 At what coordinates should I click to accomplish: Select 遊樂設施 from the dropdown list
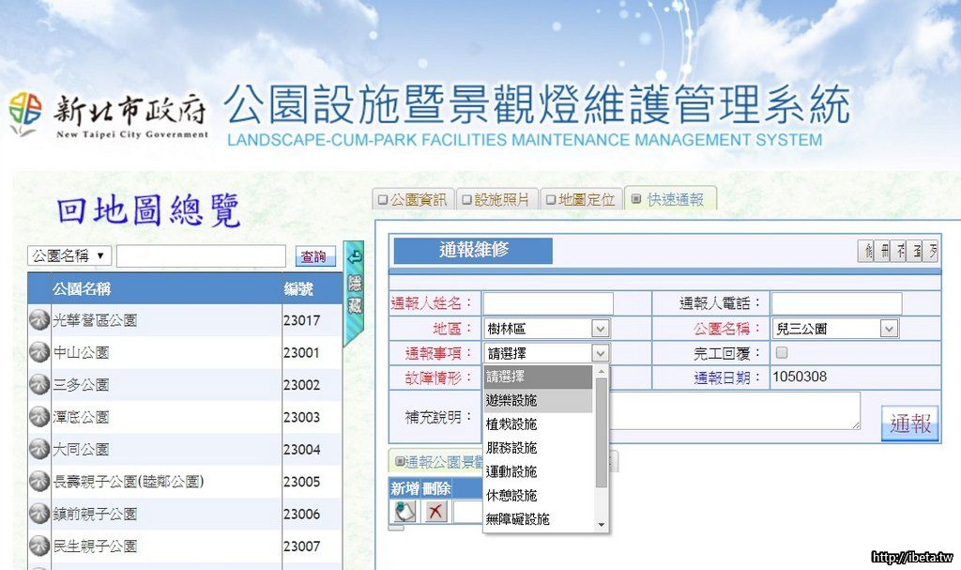point(538,400)
